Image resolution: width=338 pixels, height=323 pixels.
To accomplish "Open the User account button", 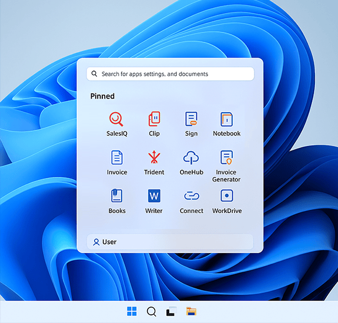I will click(170, 242).
